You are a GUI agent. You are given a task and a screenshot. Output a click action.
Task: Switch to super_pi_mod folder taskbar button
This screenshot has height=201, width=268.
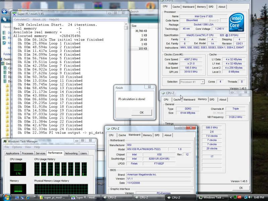pyautogui.click(x=53, y=198)
